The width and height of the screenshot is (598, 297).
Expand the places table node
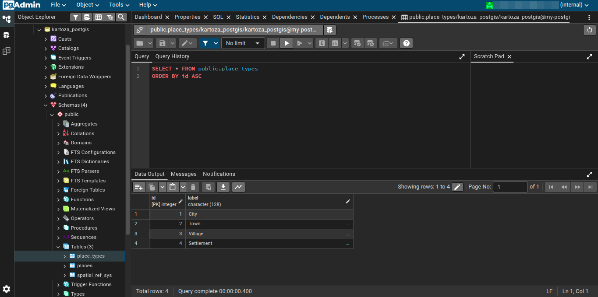(65, 266)
